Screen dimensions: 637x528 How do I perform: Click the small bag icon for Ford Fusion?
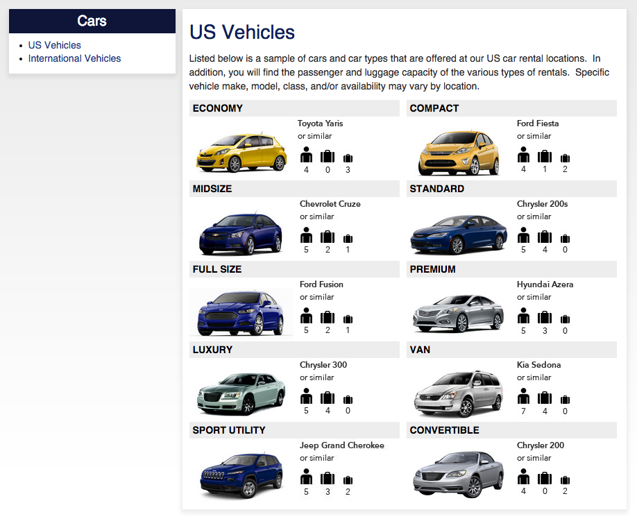348,319
